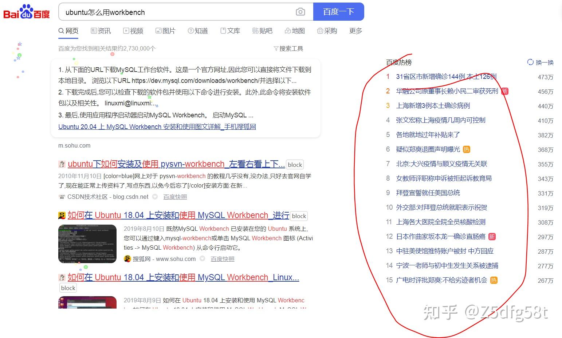This screenshot has width=562, height=338.
Task: Open hot topic 华融公司原董事长赖小民二审获死刑
Action: click(447, 91)
